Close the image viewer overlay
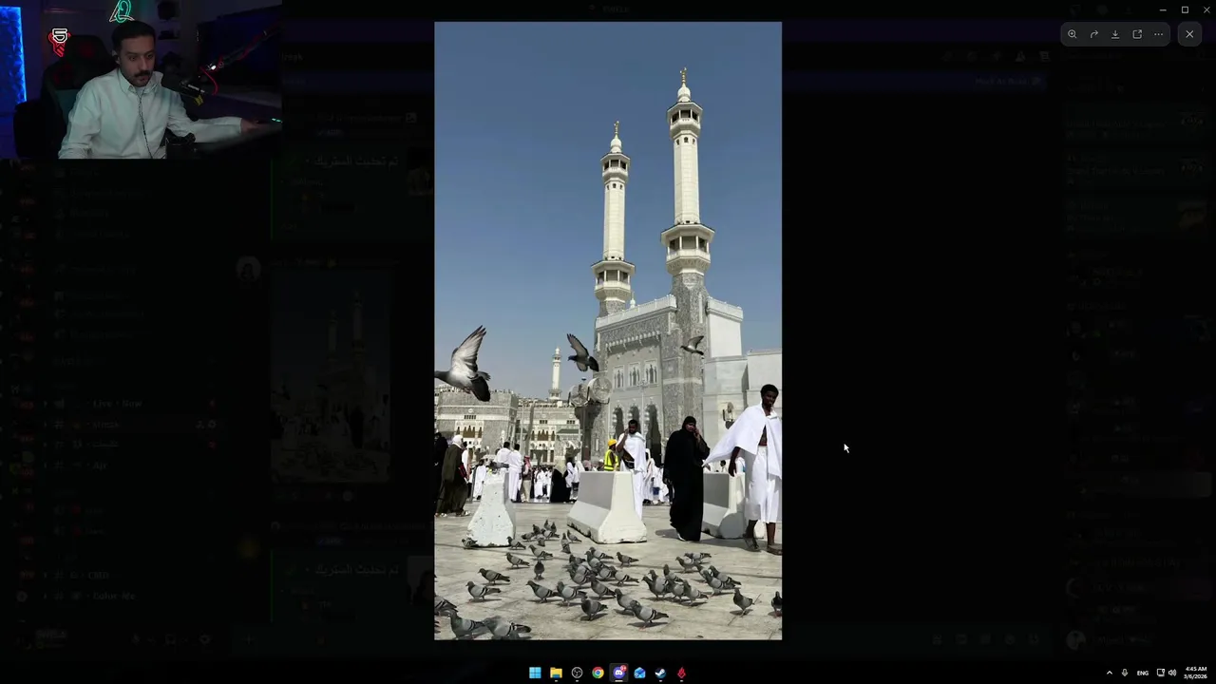 [x=1189, y=34]
